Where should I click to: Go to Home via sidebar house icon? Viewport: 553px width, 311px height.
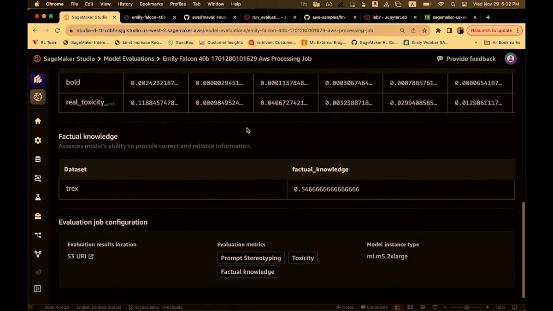(38, 121)
